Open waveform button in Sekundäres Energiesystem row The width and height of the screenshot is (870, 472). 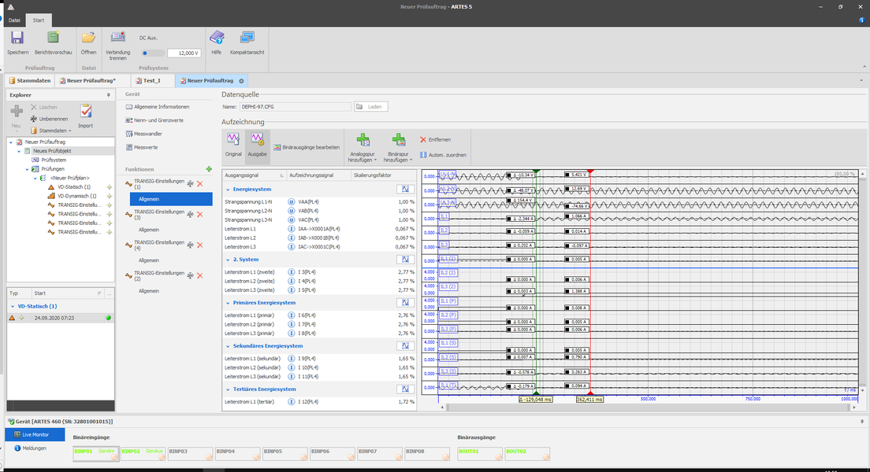coord(405,345)
